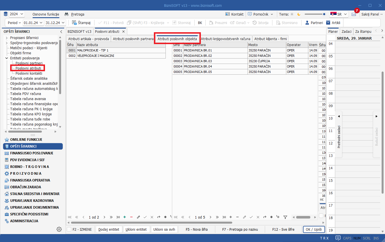The height and width of the screenshot is (242, 385).
Task: Click the filter funnel icon
Action: pyautogui.click(x=285, y=217)
